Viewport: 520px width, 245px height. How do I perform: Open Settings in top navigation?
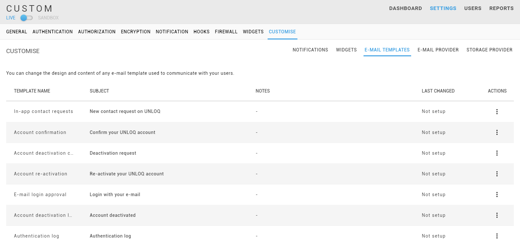(443, 8)
